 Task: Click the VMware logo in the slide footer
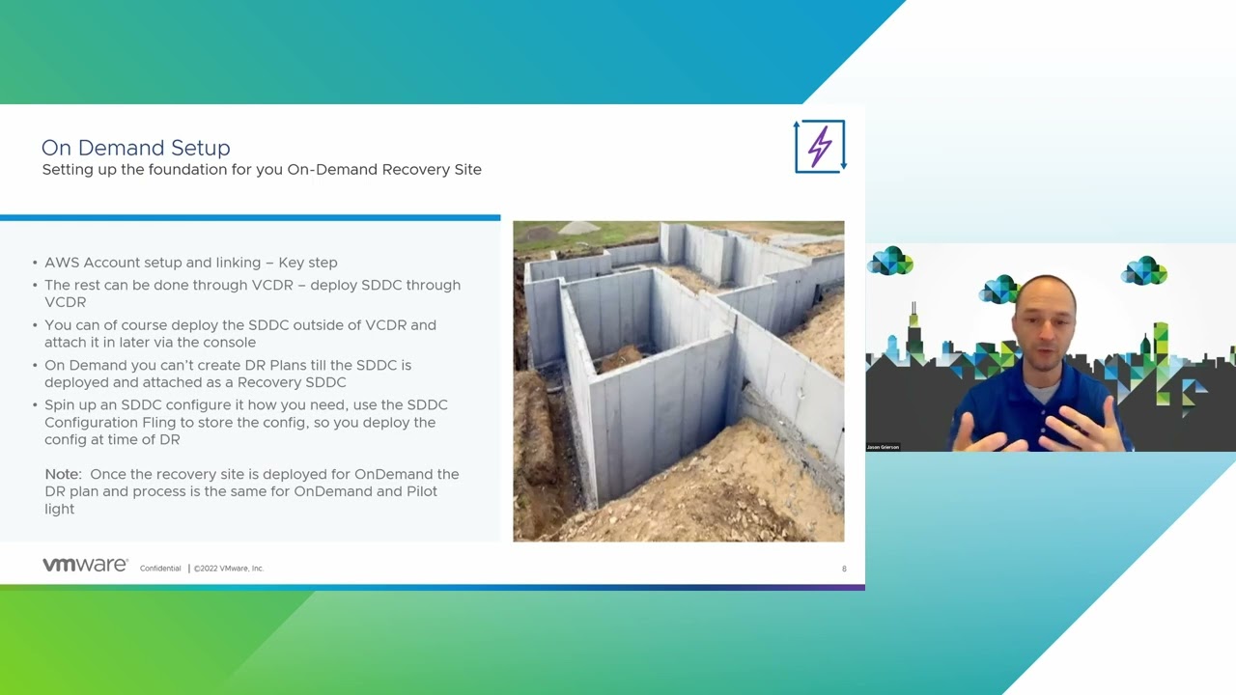point(85,565)
